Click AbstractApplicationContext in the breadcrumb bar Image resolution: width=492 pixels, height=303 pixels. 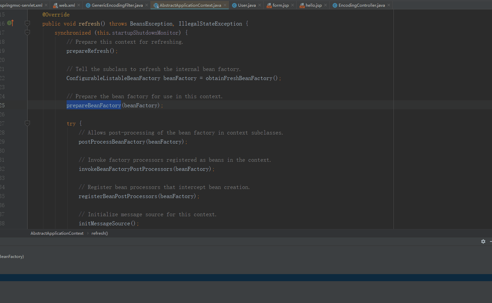coord(57,233)
